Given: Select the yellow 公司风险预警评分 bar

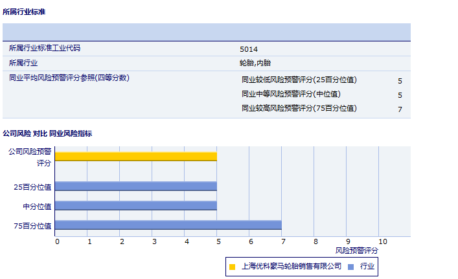Looking at the screenshot, I should coord(135,156).
